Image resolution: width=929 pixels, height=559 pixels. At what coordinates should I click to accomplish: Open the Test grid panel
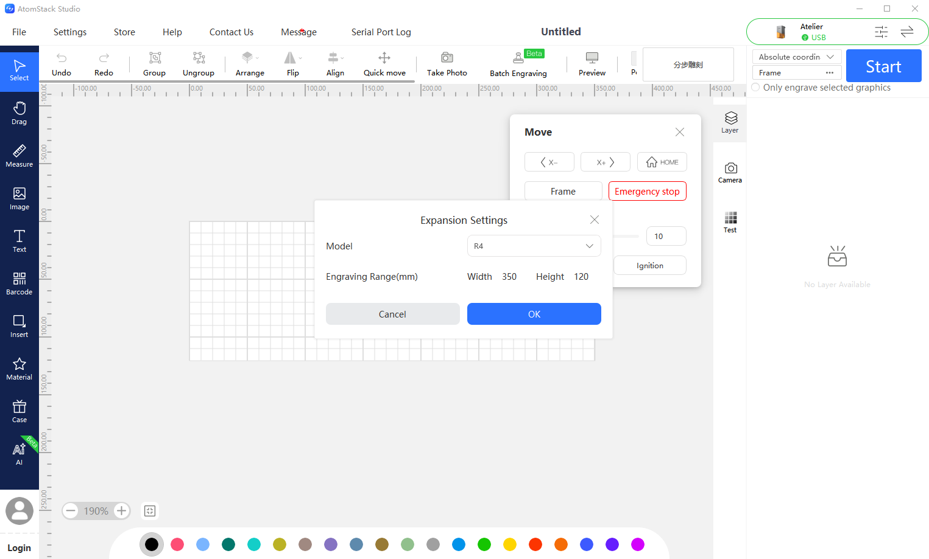click(730, 222)
